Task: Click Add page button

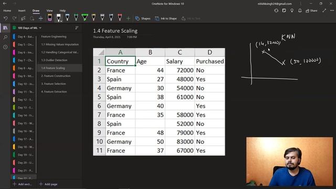Action: pyautogui.click(x=48, y=184)
